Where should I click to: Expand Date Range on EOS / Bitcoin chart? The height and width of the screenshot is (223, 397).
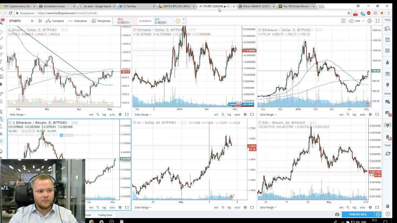[x=268, y=208]
